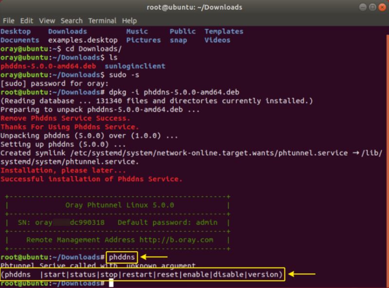The image size is (389, 288).
Task: Click the Templates directory name
Action: pyautogui.click(x=223, y=32)
